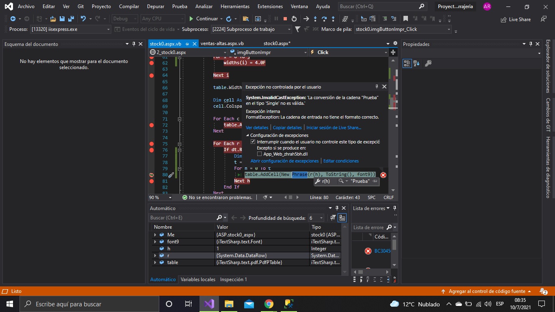Expand the font9 variable row
555x312 pixels.
coord(155,242)
